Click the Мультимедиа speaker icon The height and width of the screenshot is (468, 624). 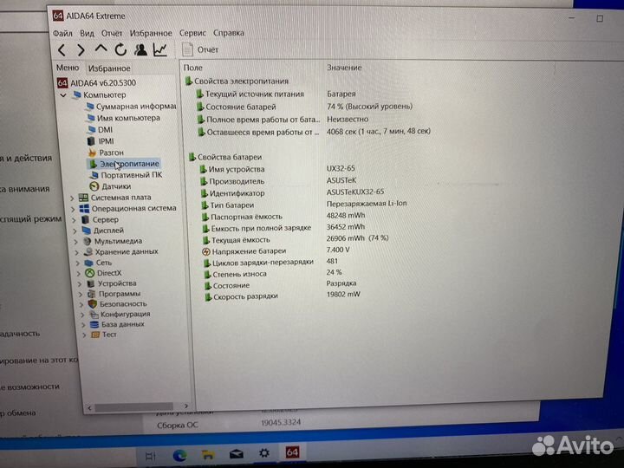[x=88, y=241]
